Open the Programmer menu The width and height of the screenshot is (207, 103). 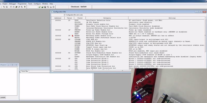pyautogui.click(x=22, y=4)
